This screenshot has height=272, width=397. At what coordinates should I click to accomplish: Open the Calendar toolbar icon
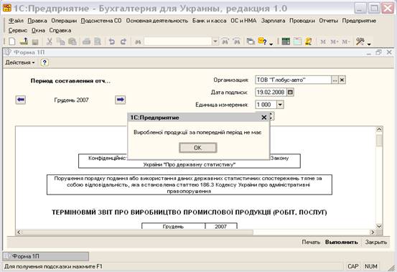click(x=297, y=41)
